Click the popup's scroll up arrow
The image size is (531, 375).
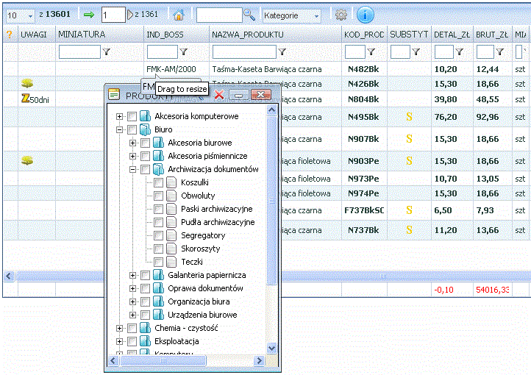click(271, 110)
